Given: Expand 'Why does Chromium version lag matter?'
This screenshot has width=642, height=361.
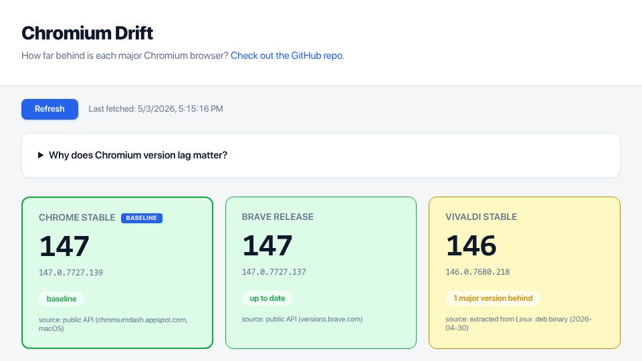Looking at the screenshot, I should tap(320, 155).
